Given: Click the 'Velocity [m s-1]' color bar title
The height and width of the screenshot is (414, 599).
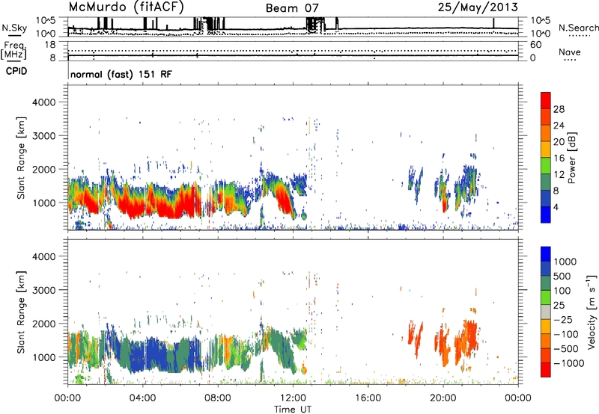Looking at the screenshot, I should (592, 312).
